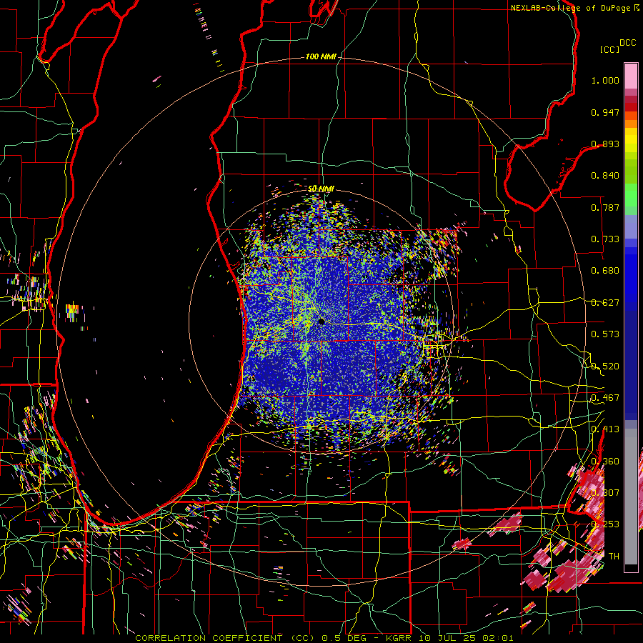Click the 0.840 legend value
Viewport: 643px width, 643px height.
pos(605,176)
